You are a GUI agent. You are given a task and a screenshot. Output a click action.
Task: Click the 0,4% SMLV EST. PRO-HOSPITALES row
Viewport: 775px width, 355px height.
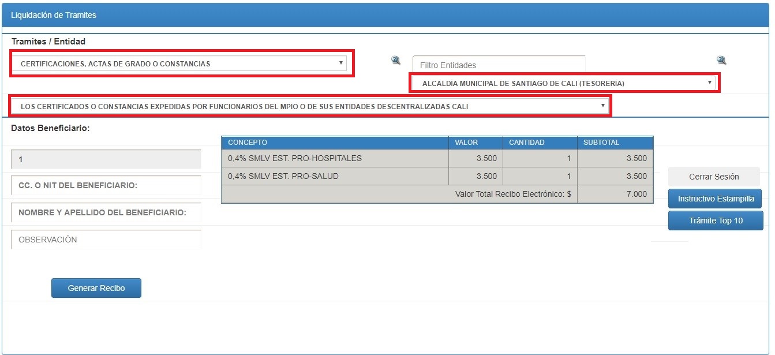tap(437, 158)
